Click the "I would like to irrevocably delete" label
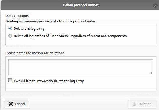This screenshot has height=110, width=159. click(49, 81)
